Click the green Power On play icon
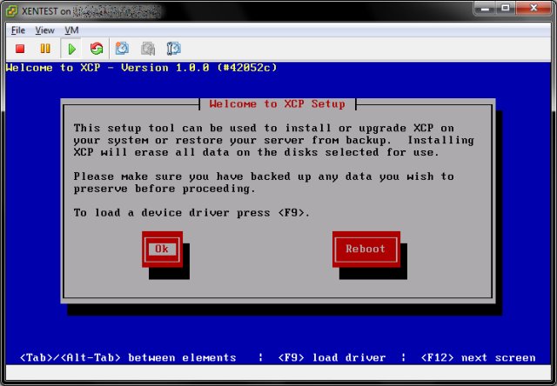 tap(72, 49)
